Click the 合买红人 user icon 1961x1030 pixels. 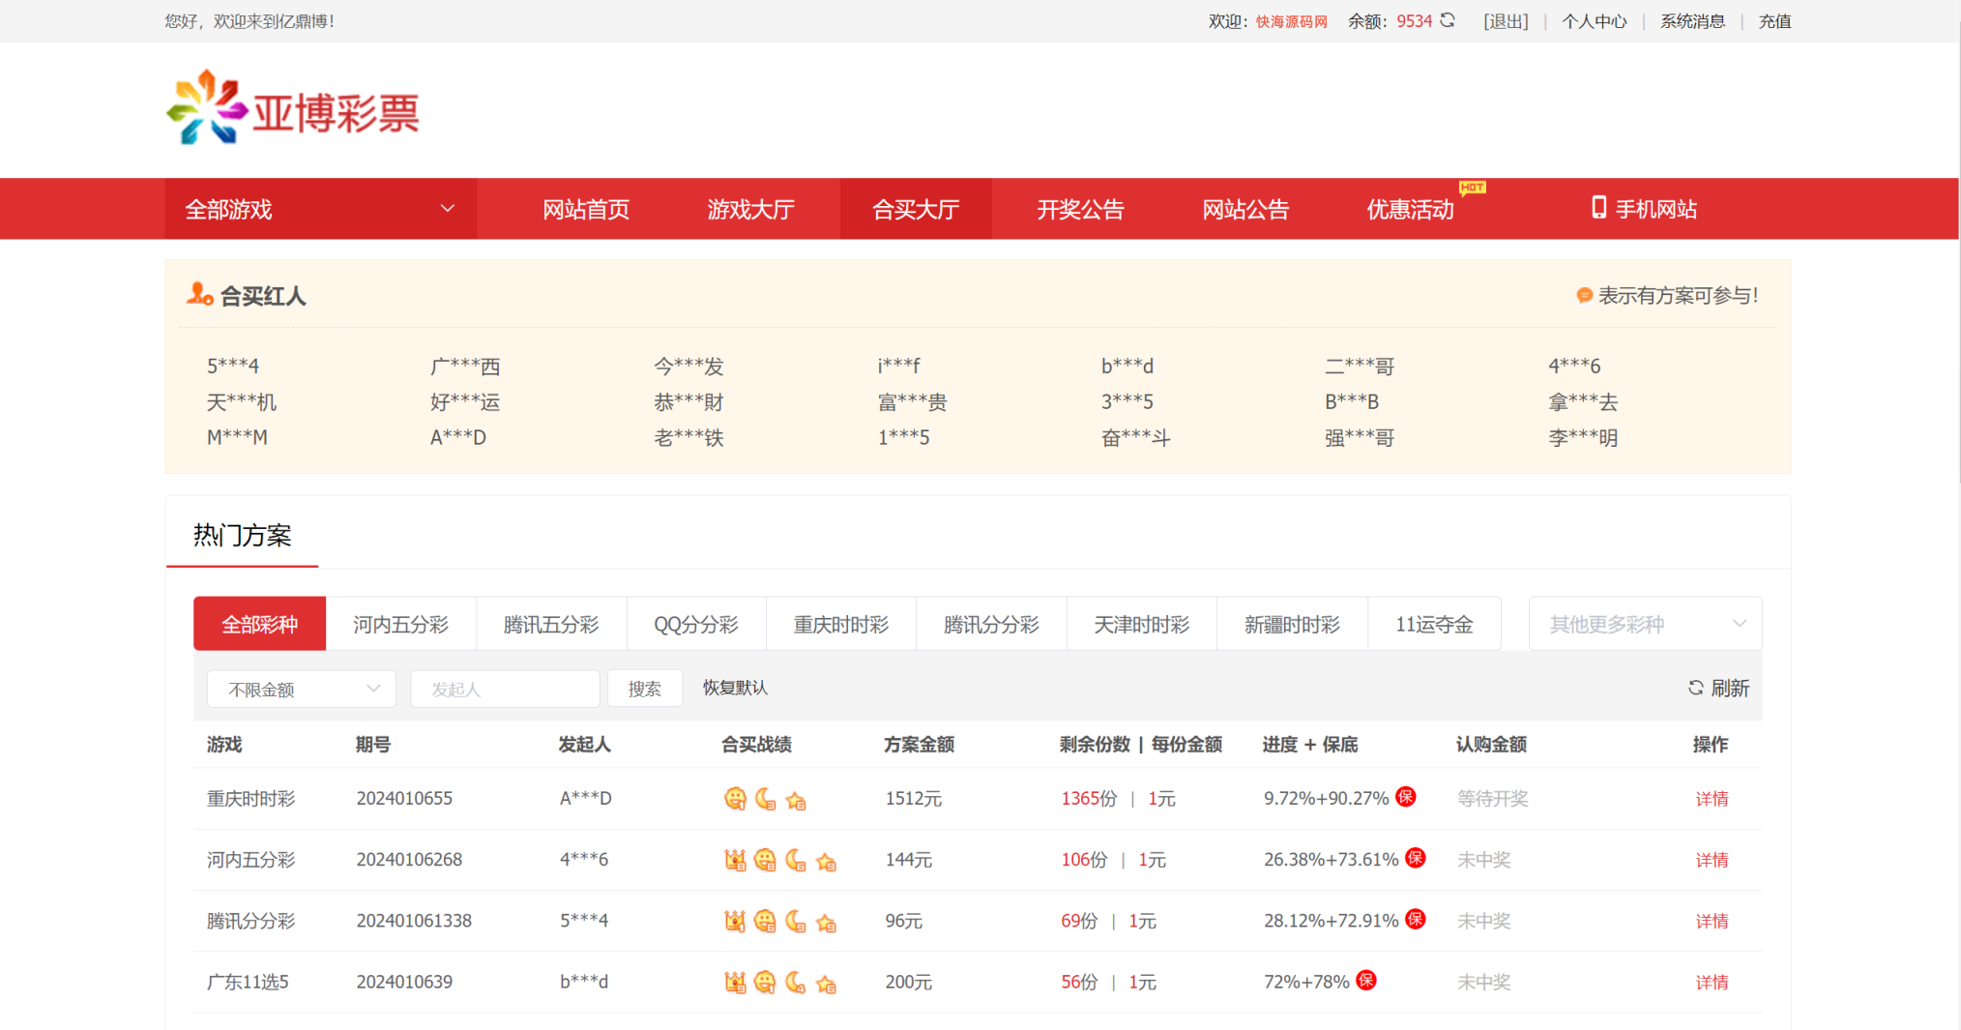pyautogui.click(x=199, y=294)
